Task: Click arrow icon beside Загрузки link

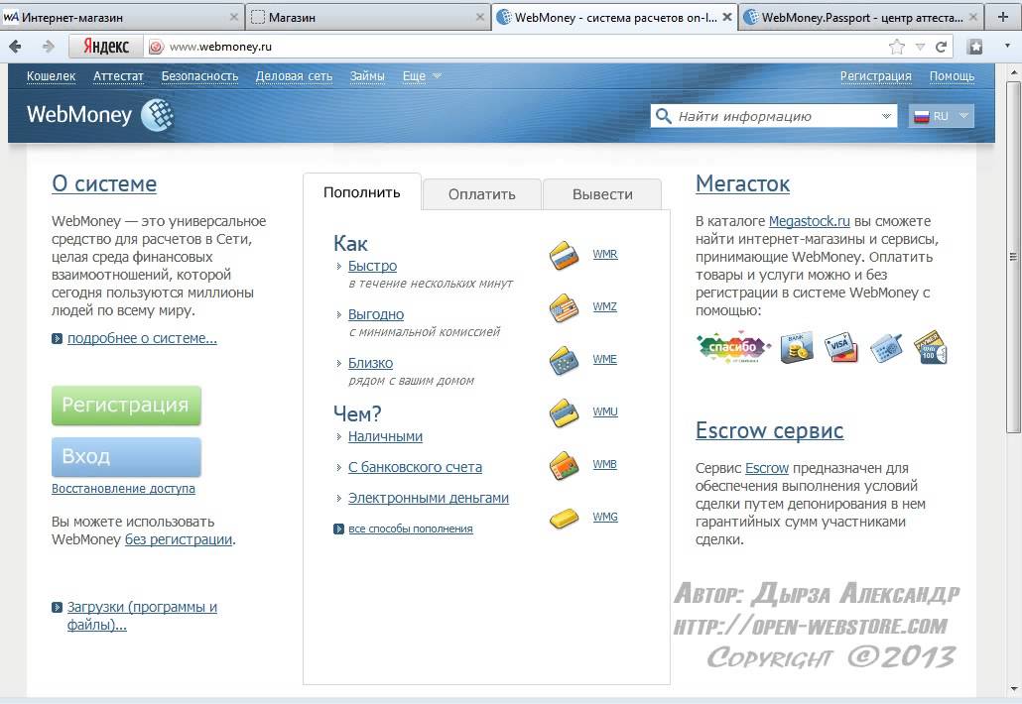Action: coord(58,608)
